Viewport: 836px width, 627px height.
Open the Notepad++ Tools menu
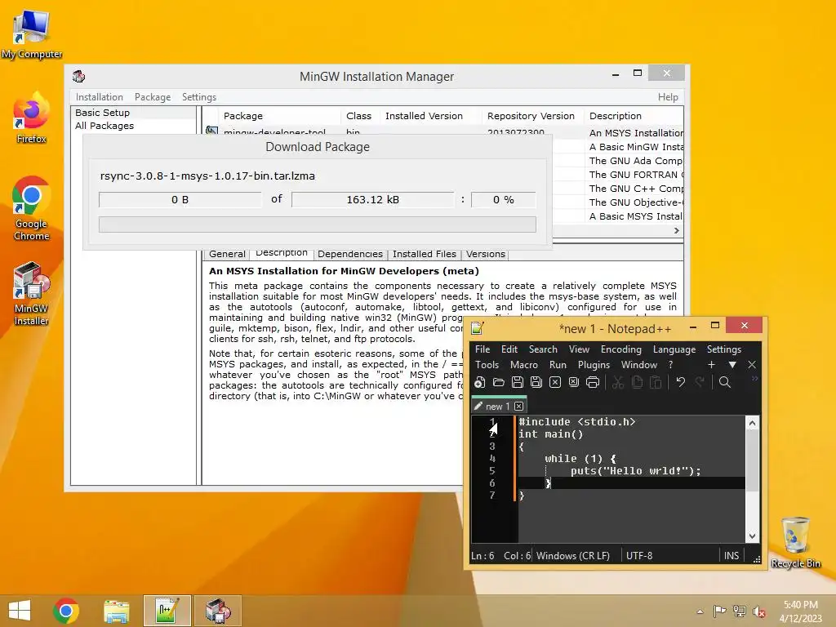click(x=487, y=365)
